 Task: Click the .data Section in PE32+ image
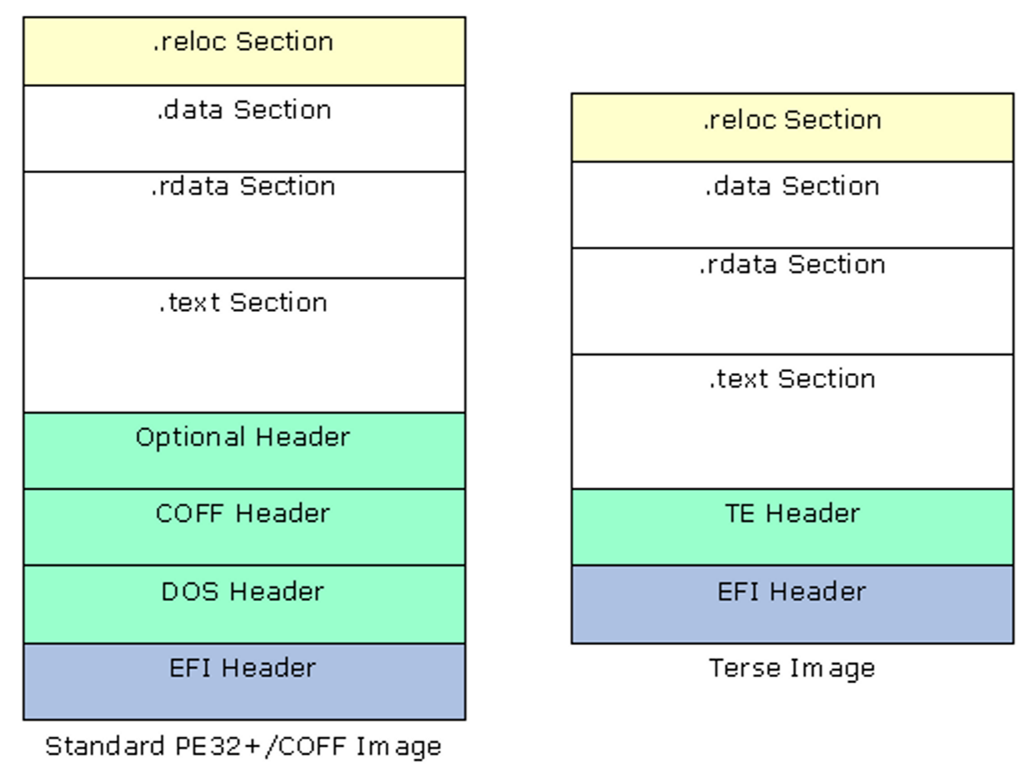244,129
